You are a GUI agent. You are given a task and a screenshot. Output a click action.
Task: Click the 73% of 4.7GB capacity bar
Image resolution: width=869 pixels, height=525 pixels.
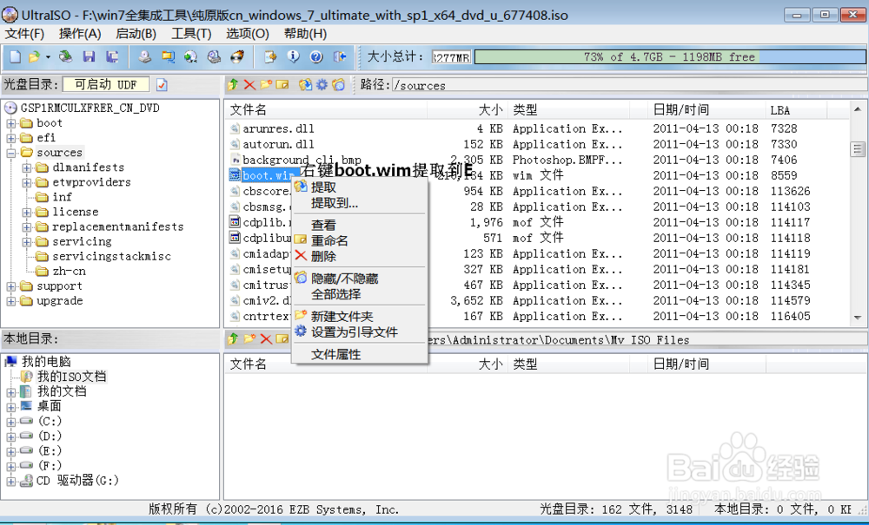[x=669, y=57]
